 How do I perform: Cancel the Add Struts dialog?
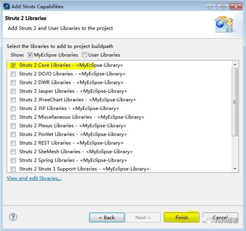coord(220,217)
